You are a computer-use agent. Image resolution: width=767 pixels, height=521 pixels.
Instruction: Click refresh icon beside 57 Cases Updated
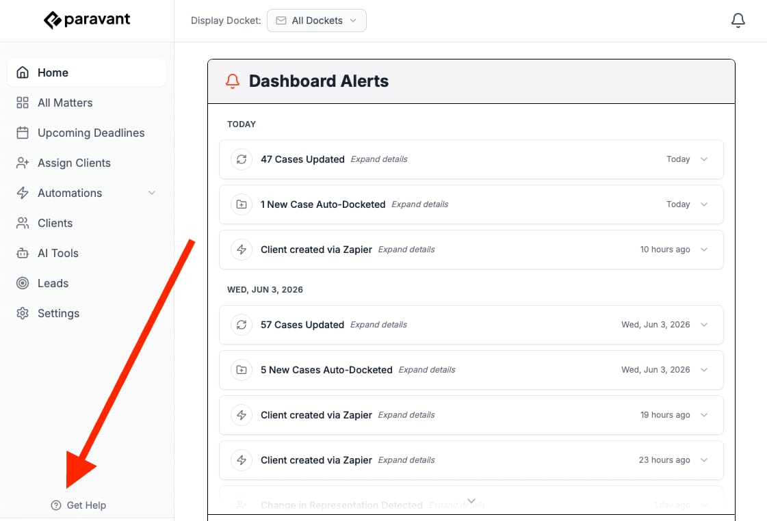coord(242,325)
